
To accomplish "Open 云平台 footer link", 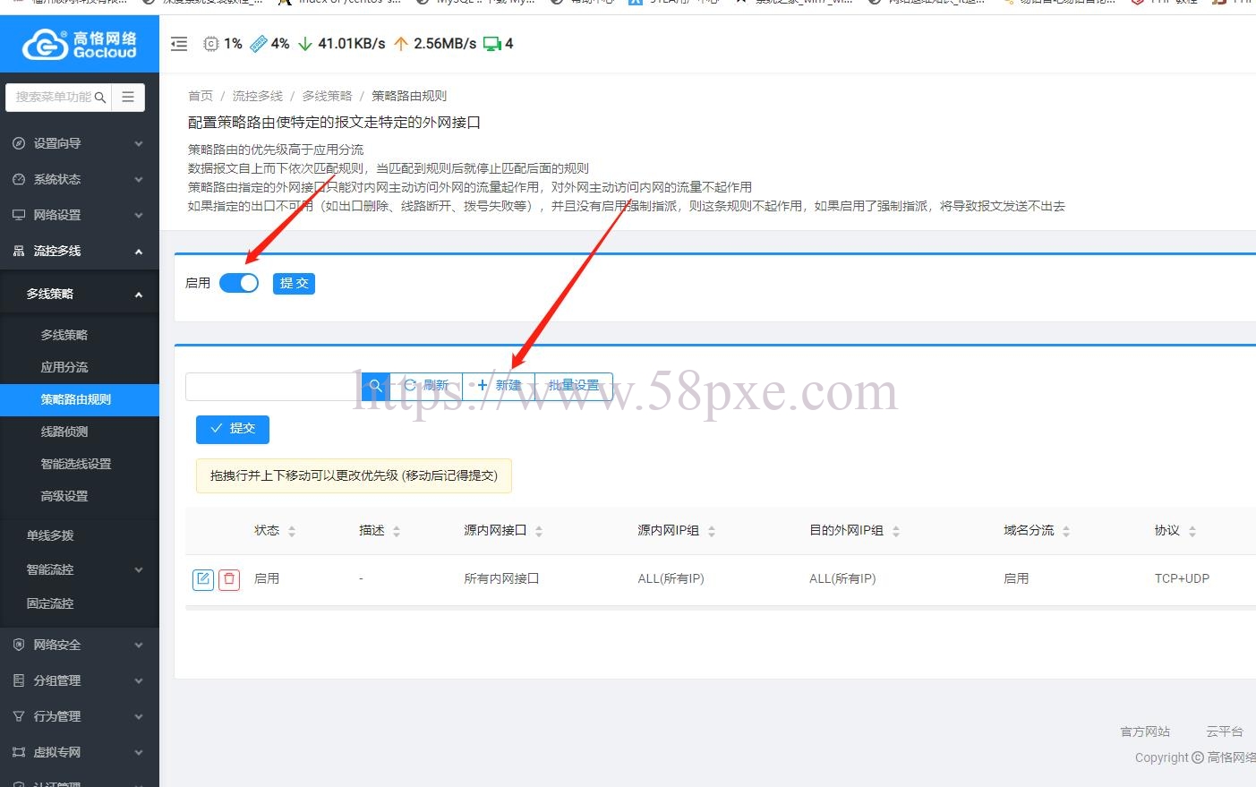I will 1225,731.
